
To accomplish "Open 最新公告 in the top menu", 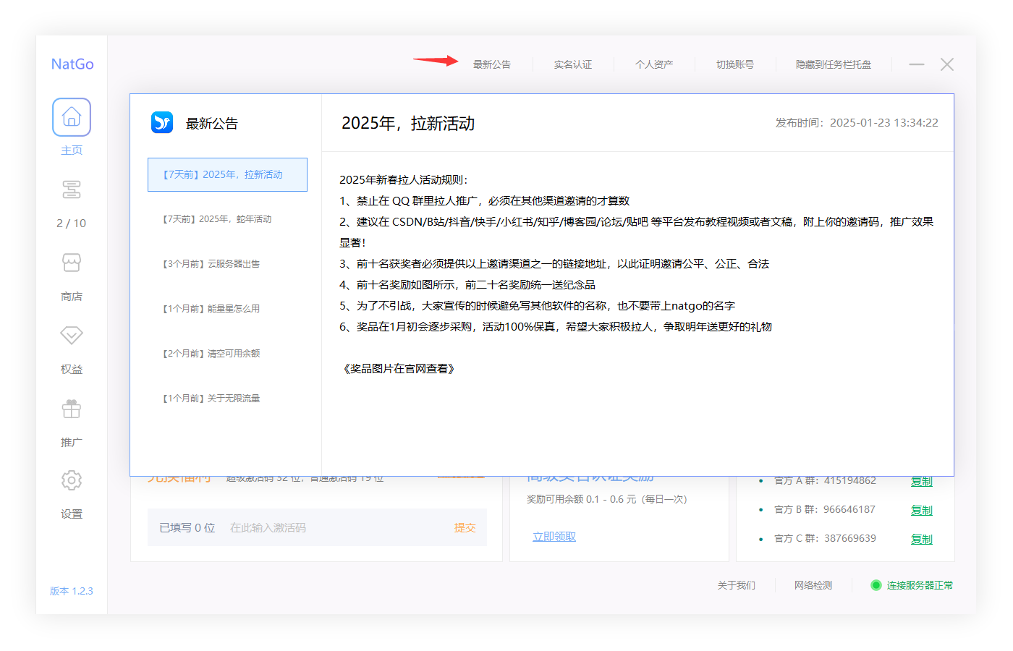I will [x=492, y=64].
